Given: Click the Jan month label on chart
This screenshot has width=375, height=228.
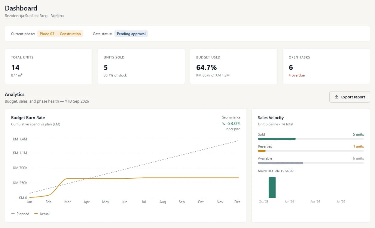Looking at the screenshot, I should point(29,202).
